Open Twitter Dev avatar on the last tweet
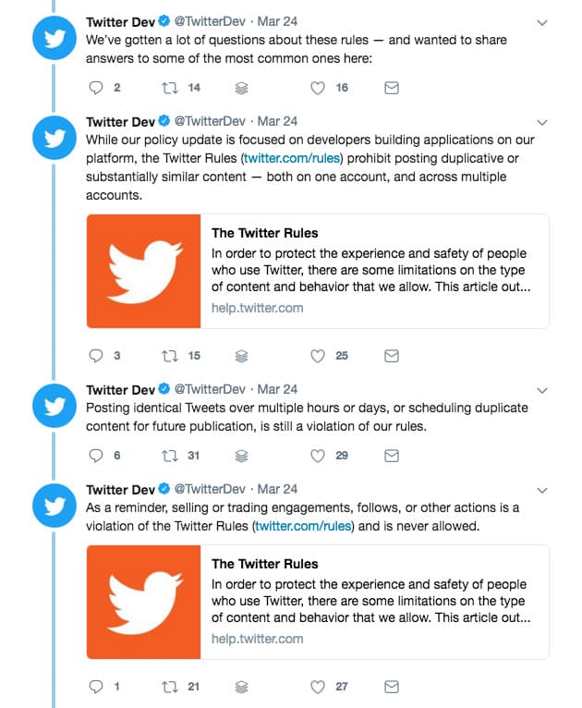Screen dimensions: 582x708 pos(55,507)
